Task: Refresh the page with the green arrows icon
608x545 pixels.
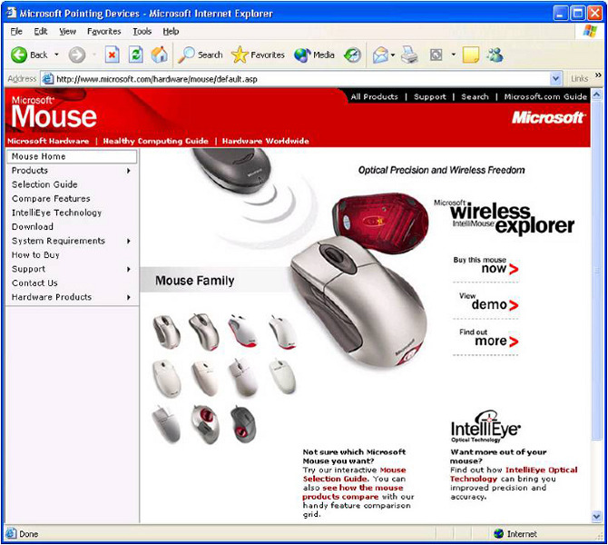Action: 136,54
